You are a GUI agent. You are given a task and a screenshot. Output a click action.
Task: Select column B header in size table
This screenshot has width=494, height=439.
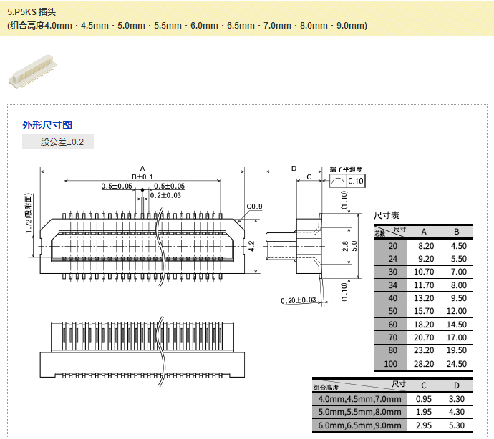(457, 231)
